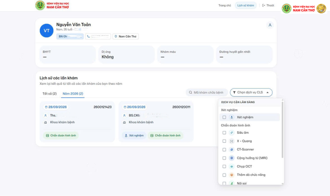Check the X - Quang checkbox
330x196 pixels.
click(224, 141)
